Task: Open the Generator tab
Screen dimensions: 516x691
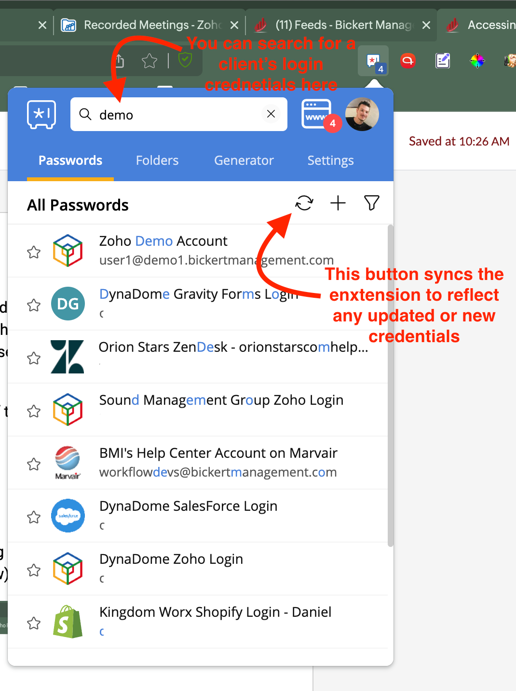Action: click(244, 160)
